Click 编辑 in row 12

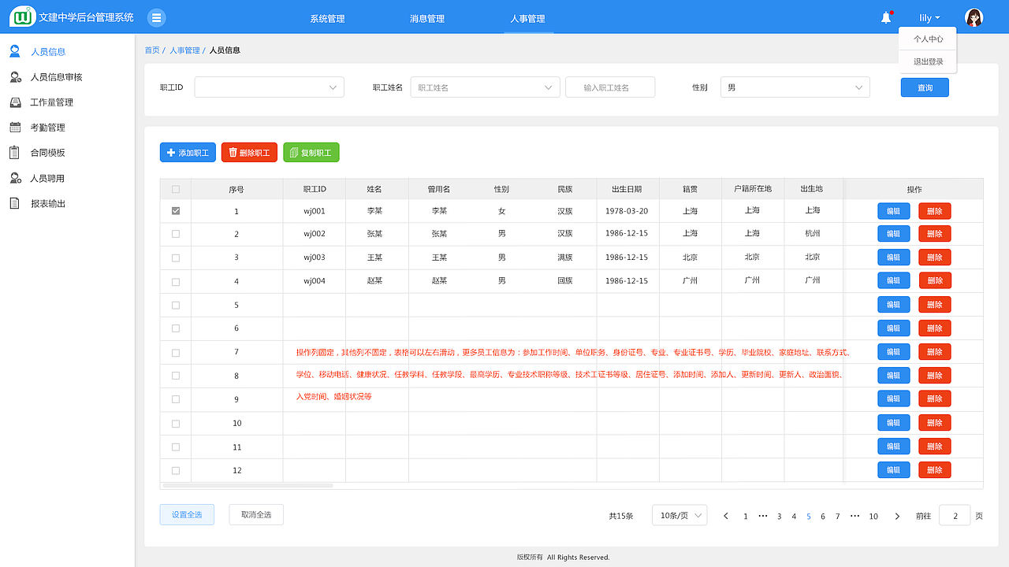coord(894,470)
